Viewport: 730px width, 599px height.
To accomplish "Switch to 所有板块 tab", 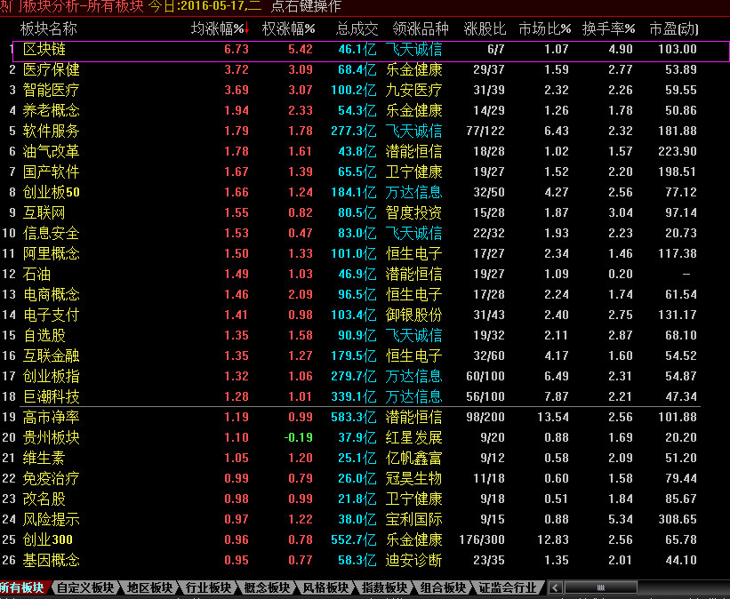I will [x=23, y=587].
